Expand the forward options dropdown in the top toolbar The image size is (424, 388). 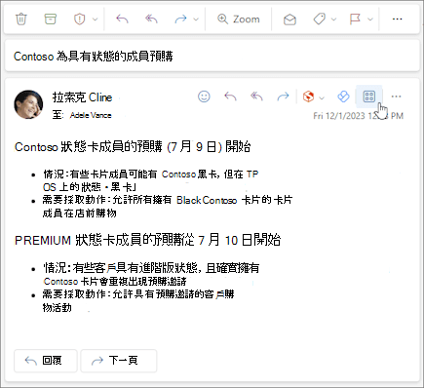(x=196, y=19)
